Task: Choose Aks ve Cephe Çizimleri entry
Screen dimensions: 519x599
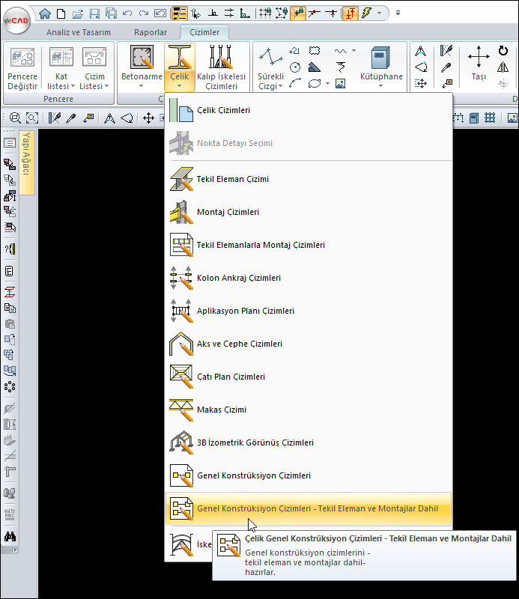Action: tap(309, 344)
